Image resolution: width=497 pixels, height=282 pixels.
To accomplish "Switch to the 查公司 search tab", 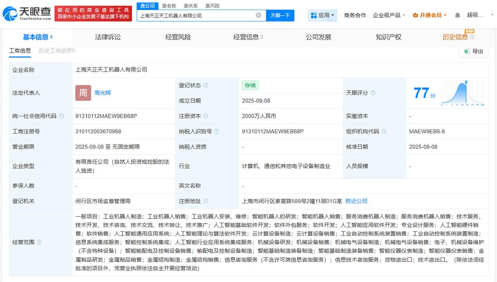I will (148, 6).
